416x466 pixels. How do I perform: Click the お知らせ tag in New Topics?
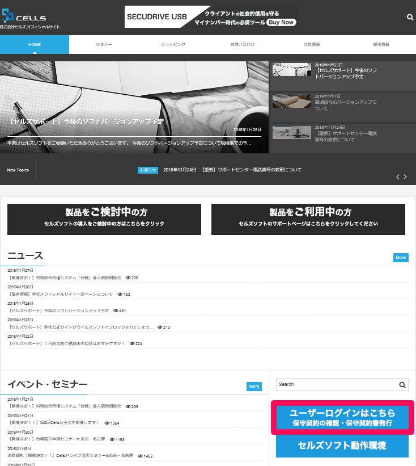148,170
